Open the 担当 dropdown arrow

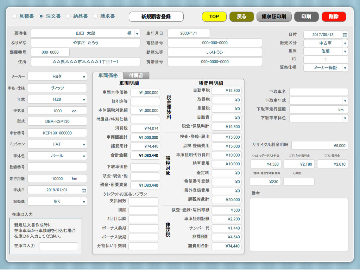[x=345, y=51]
